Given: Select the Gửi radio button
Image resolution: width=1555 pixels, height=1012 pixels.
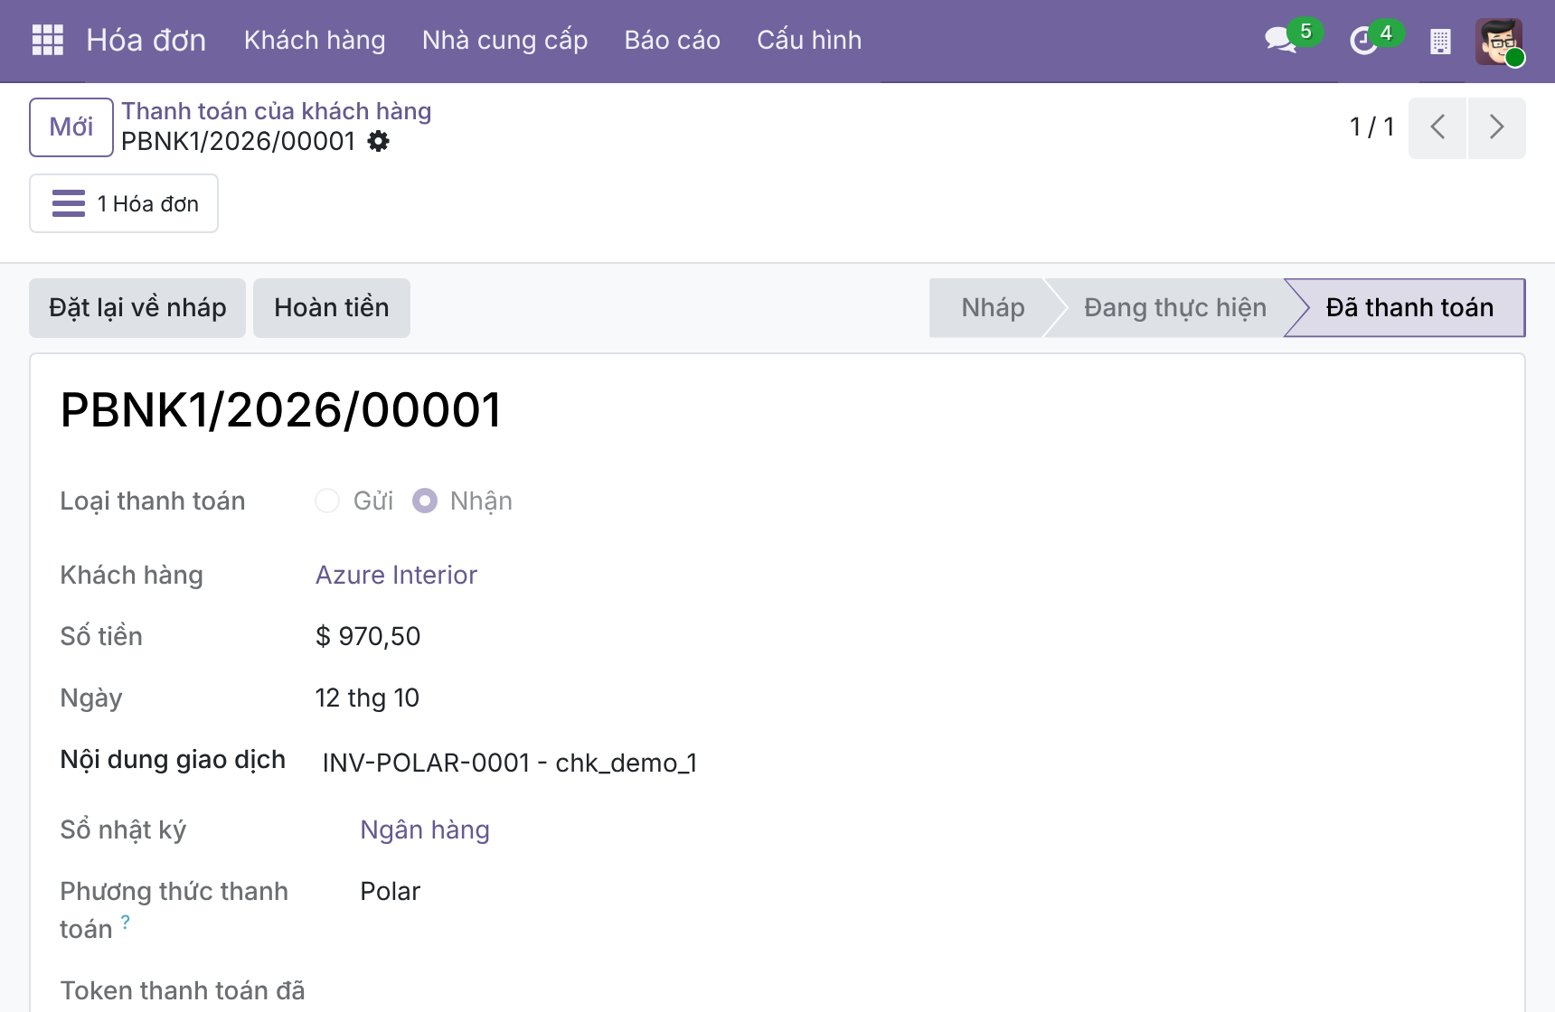Looking at the screenshot, I should (327, 501).
